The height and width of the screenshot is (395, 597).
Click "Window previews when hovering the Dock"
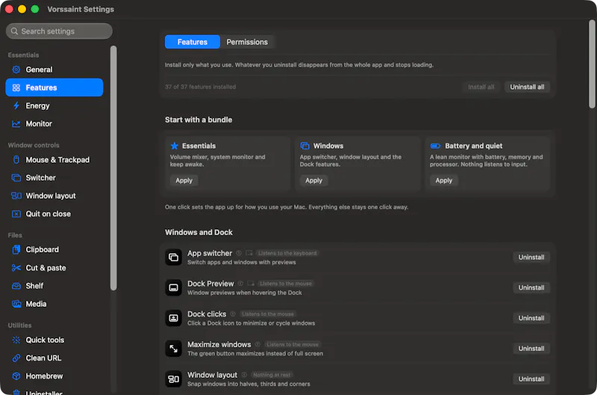pyautogui.click(x=245, y=293)
